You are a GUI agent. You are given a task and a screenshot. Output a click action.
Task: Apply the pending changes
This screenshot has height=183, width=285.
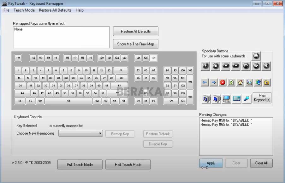(211, 163)
